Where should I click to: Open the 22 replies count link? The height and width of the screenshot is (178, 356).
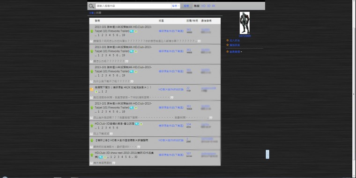click(188, 88)
